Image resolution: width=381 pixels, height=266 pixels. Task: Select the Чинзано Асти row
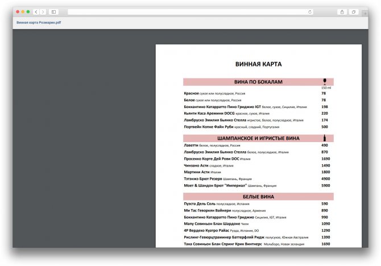pos(258,165)
